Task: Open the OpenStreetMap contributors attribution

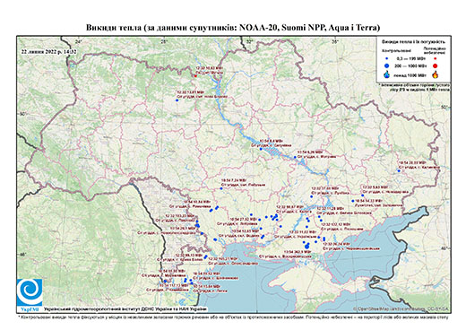Action: (401, 308)
